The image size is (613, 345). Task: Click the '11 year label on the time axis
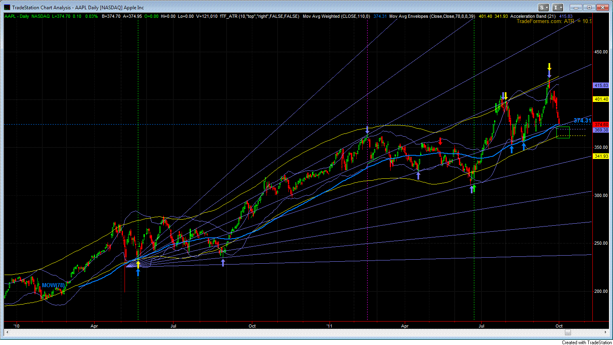point(329,326)
